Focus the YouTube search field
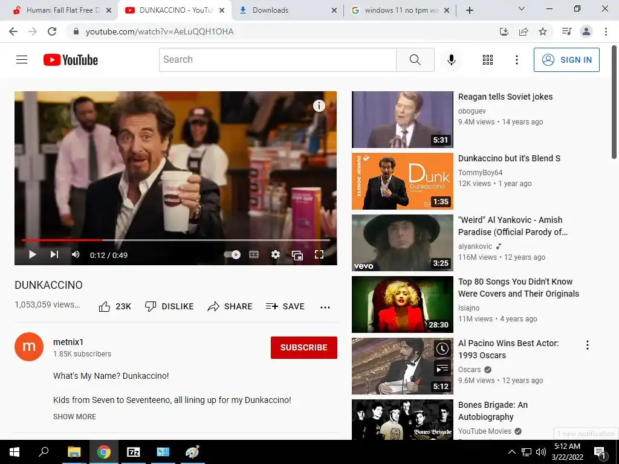This screenshot has height=464, width=619. 277,60
